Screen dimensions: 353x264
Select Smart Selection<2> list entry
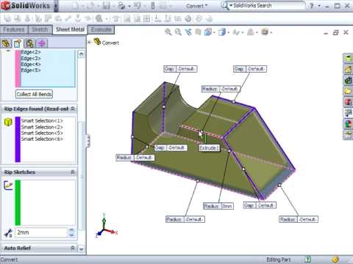[x=42, y=127]
